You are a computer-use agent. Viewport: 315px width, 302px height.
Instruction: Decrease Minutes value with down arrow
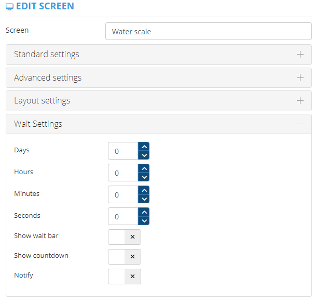tap(144, 199)
